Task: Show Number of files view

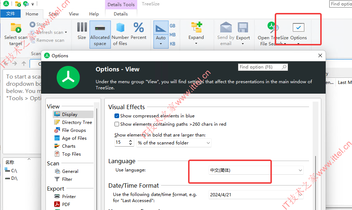Action: 120,35
